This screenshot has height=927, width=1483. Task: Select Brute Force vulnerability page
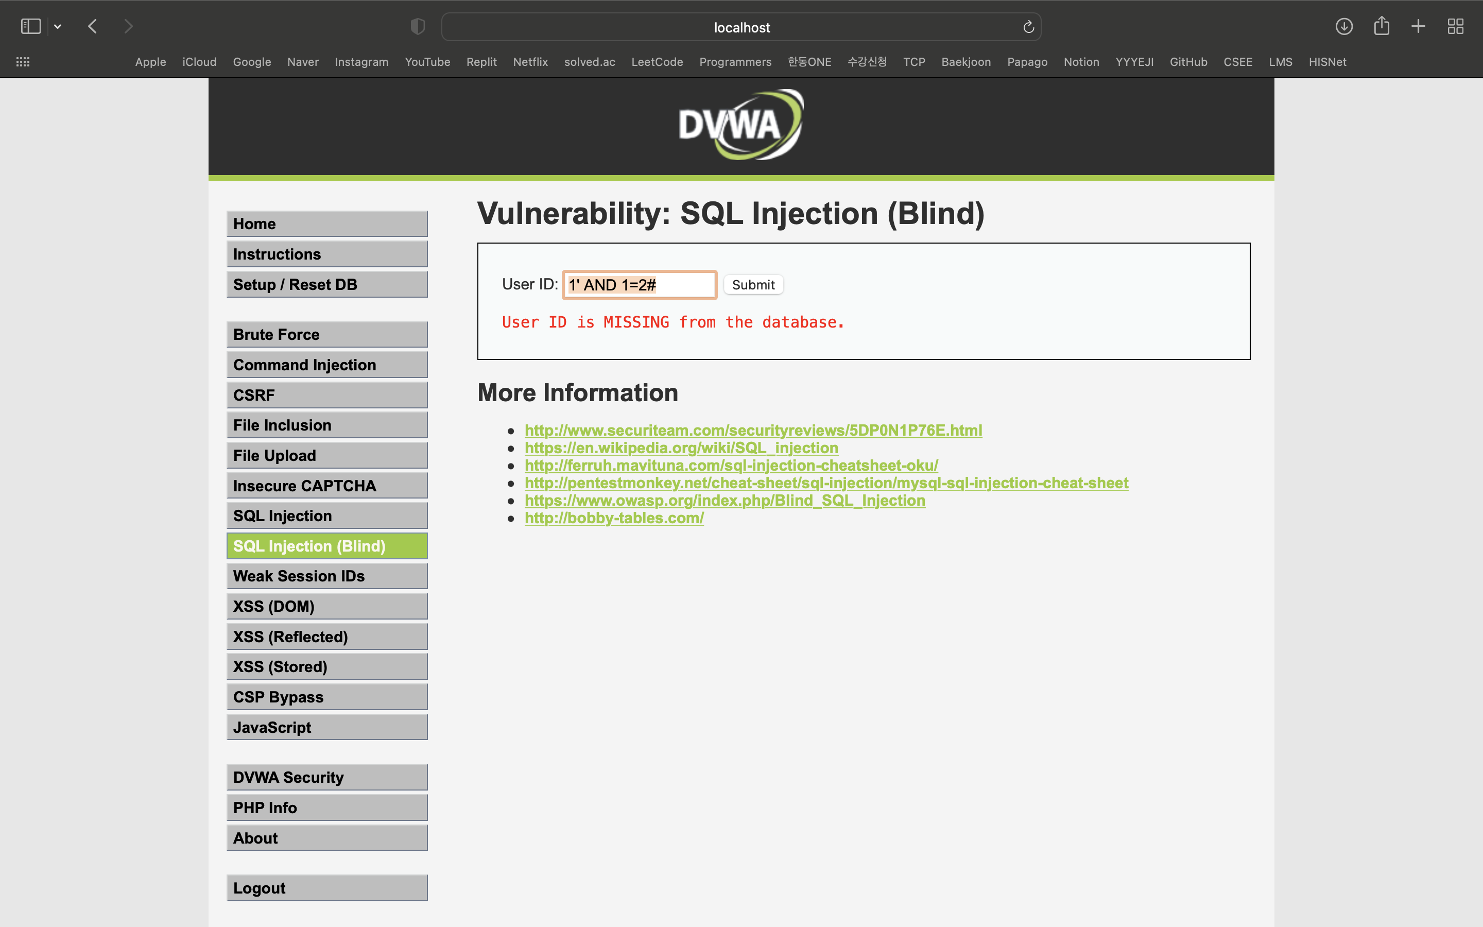tap(326, 334)
